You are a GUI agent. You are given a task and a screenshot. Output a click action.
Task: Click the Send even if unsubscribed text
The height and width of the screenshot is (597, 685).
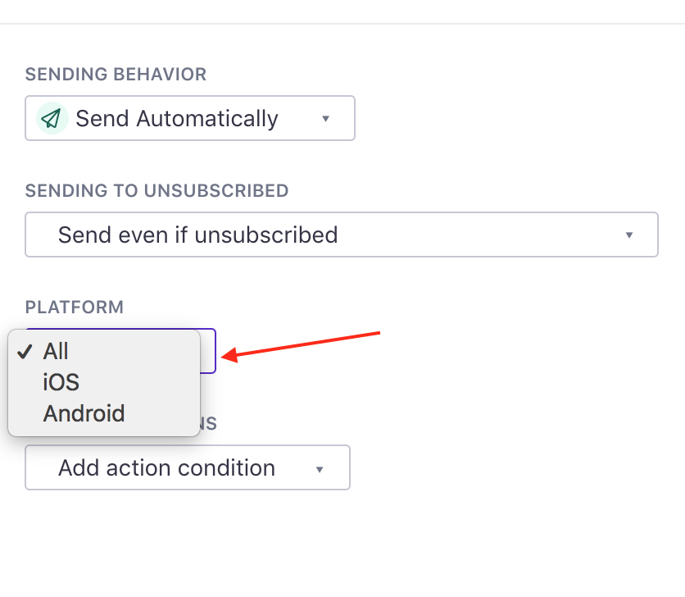198,235
